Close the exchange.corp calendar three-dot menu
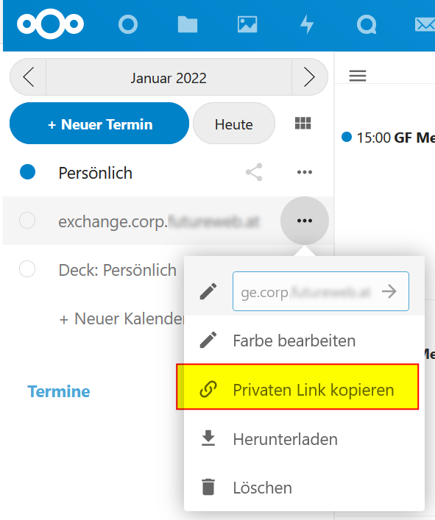Viewport: 435px width, 520px height. click(x=305, y=221)
